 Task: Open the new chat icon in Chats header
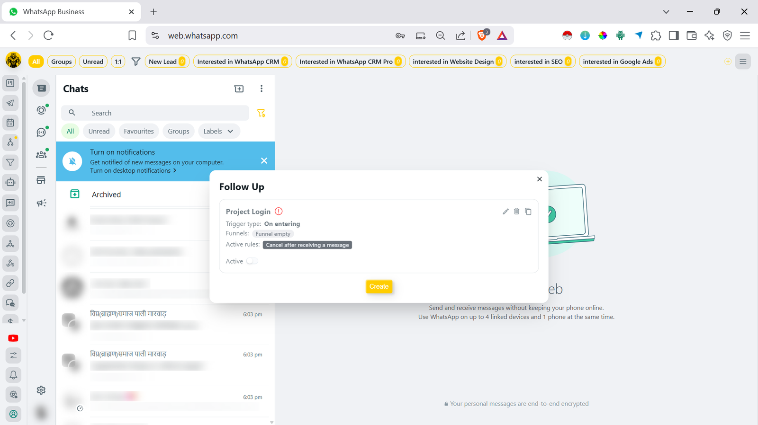pos(239,89)
